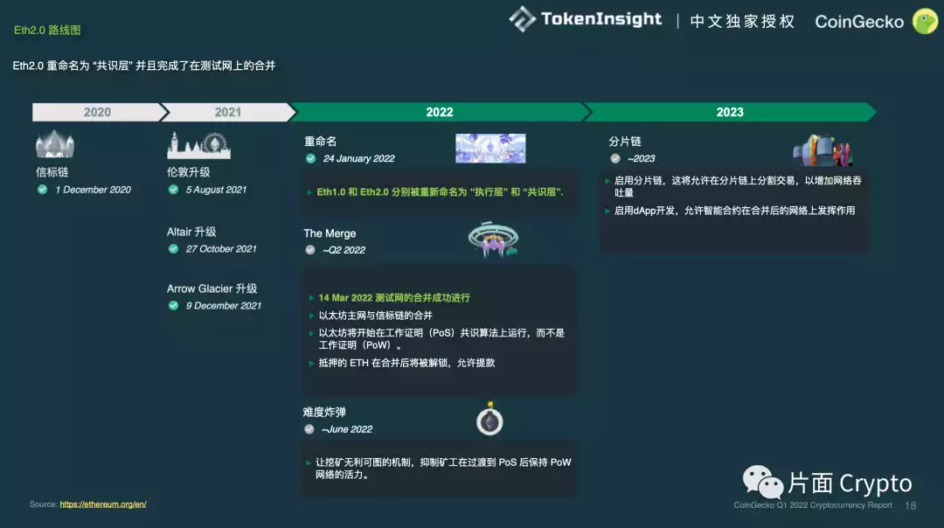Click the gray checkmark beside ~Q2 2022
This screenshot has height=528, width=944.
point(310,250)
